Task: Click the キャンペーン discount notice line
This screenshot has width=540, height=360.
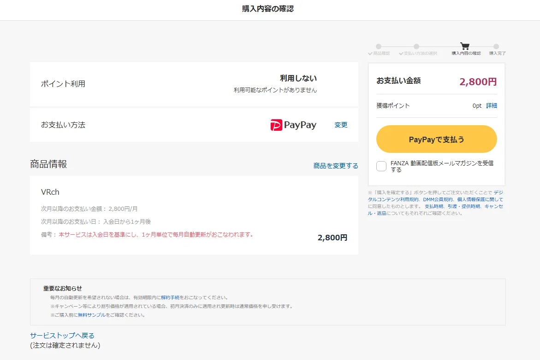Action: point(172,306)
